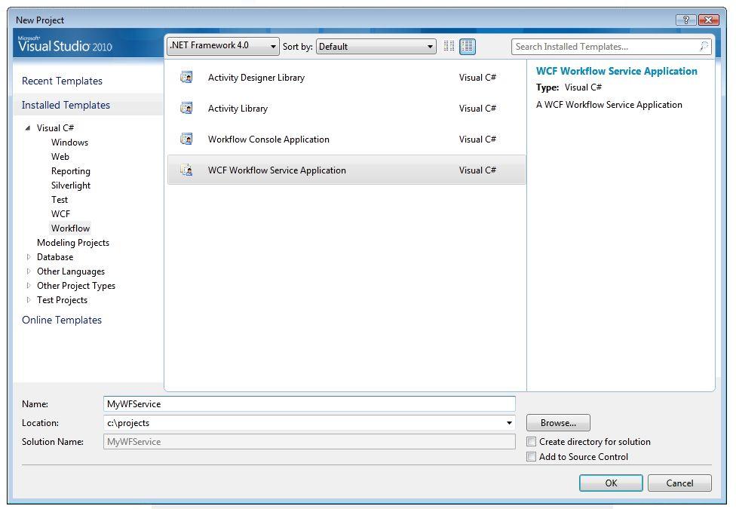
Task: Select the Reporting category
Action: [70, 171]
